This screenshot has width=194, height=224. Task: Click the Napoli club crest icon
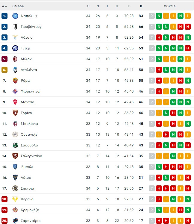[15, 16]
